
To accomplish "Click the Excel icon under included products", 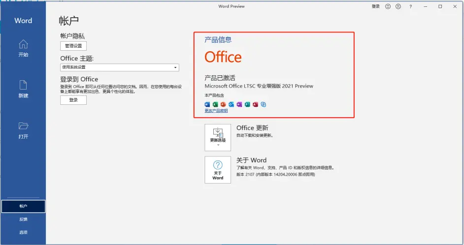I will pos(215,104).
